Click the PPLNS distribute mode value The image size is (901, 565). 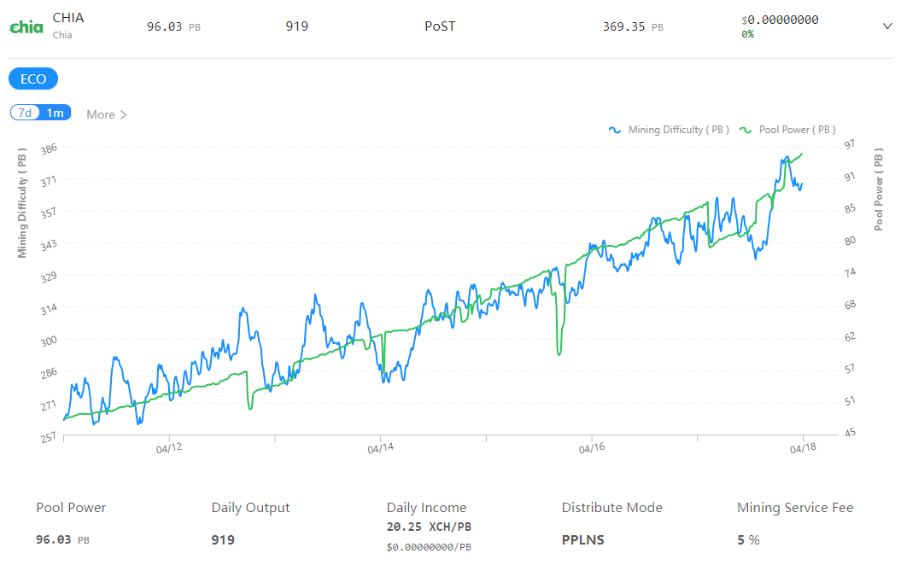pos(582,539)
